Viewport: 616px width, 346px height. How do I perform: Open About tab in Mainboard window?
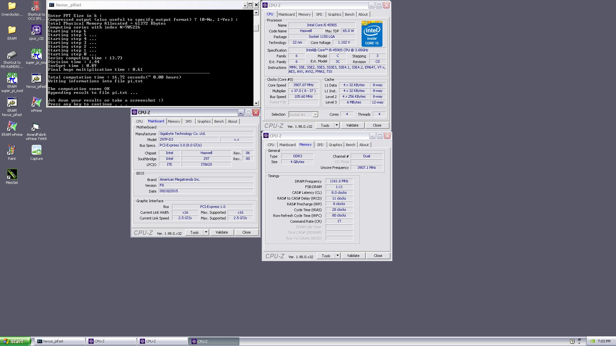pos(232,121)
